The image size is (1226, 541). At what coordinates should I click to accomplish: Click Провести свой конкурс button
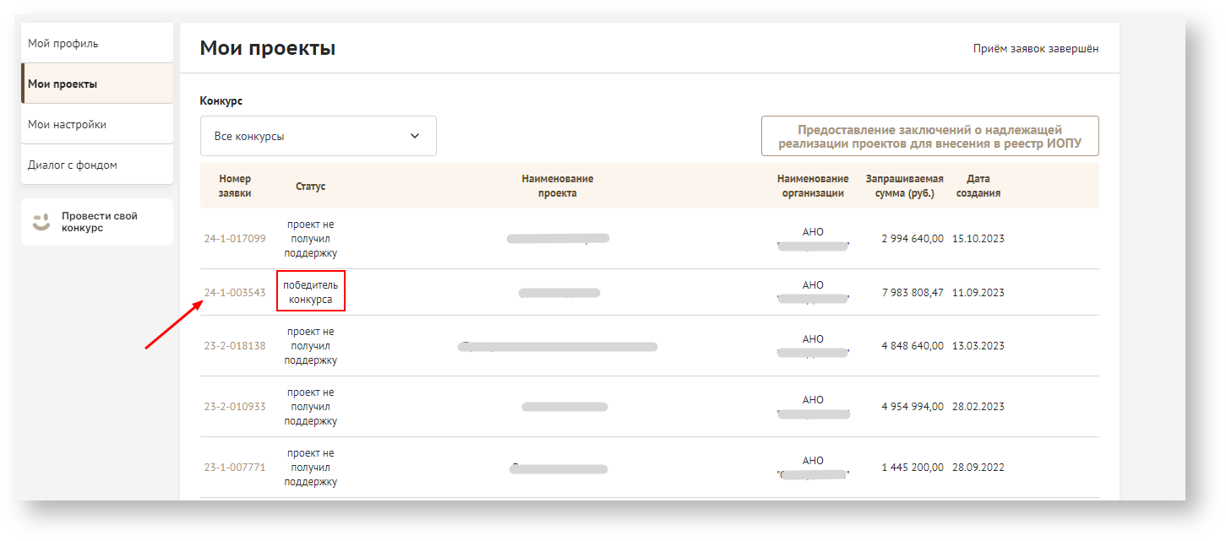tap(99, 222)
